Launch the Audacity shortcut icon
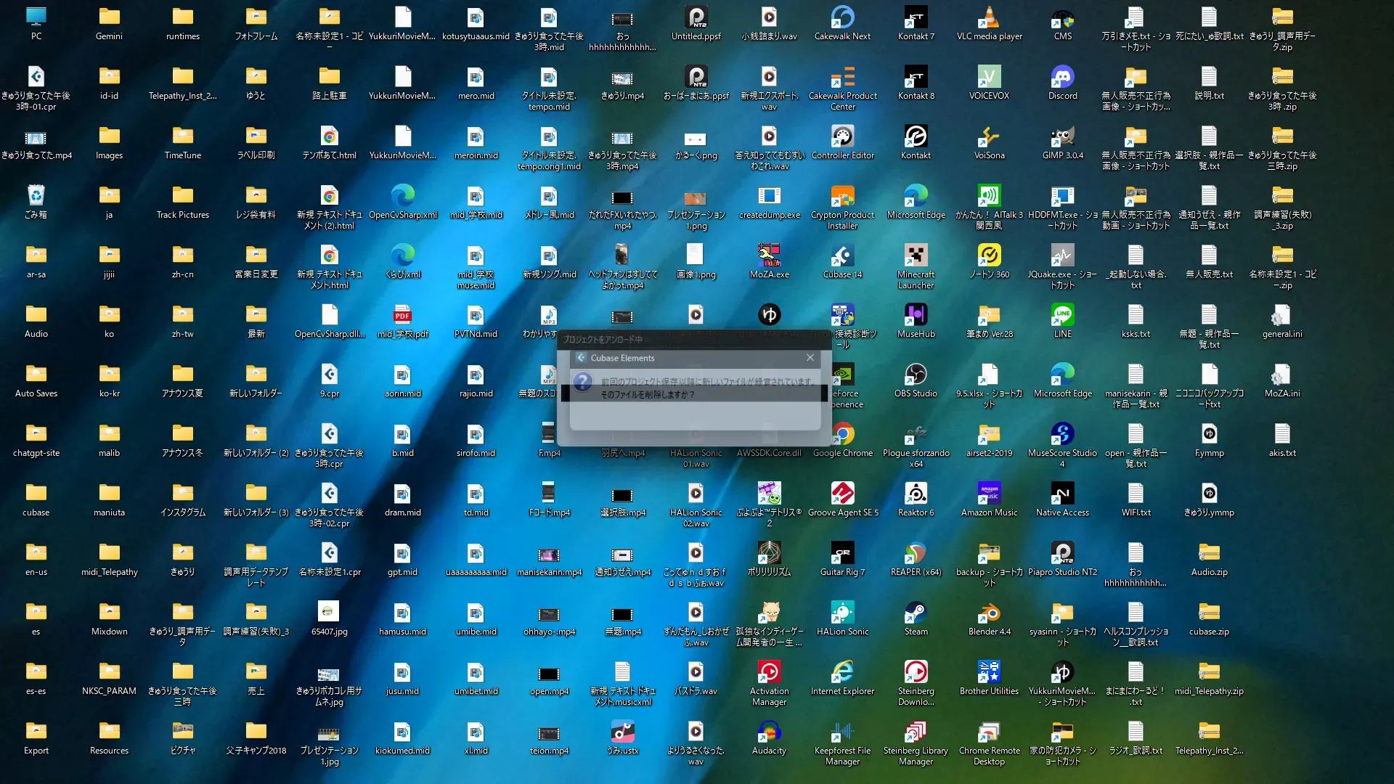This screenshot has height=784, width=1394. coord(769,732)
